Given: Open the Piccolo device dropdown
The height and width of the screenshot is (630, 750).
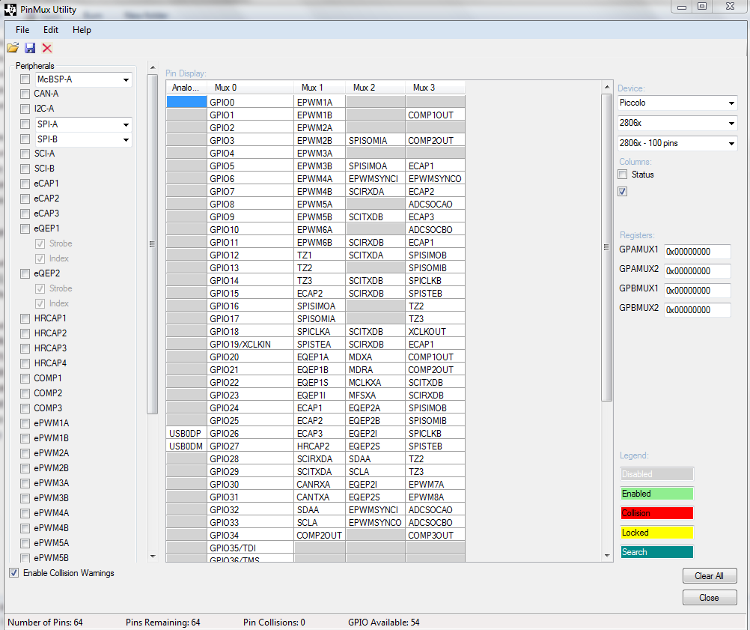Looking at the screenshot, I should tap(731, 103).
